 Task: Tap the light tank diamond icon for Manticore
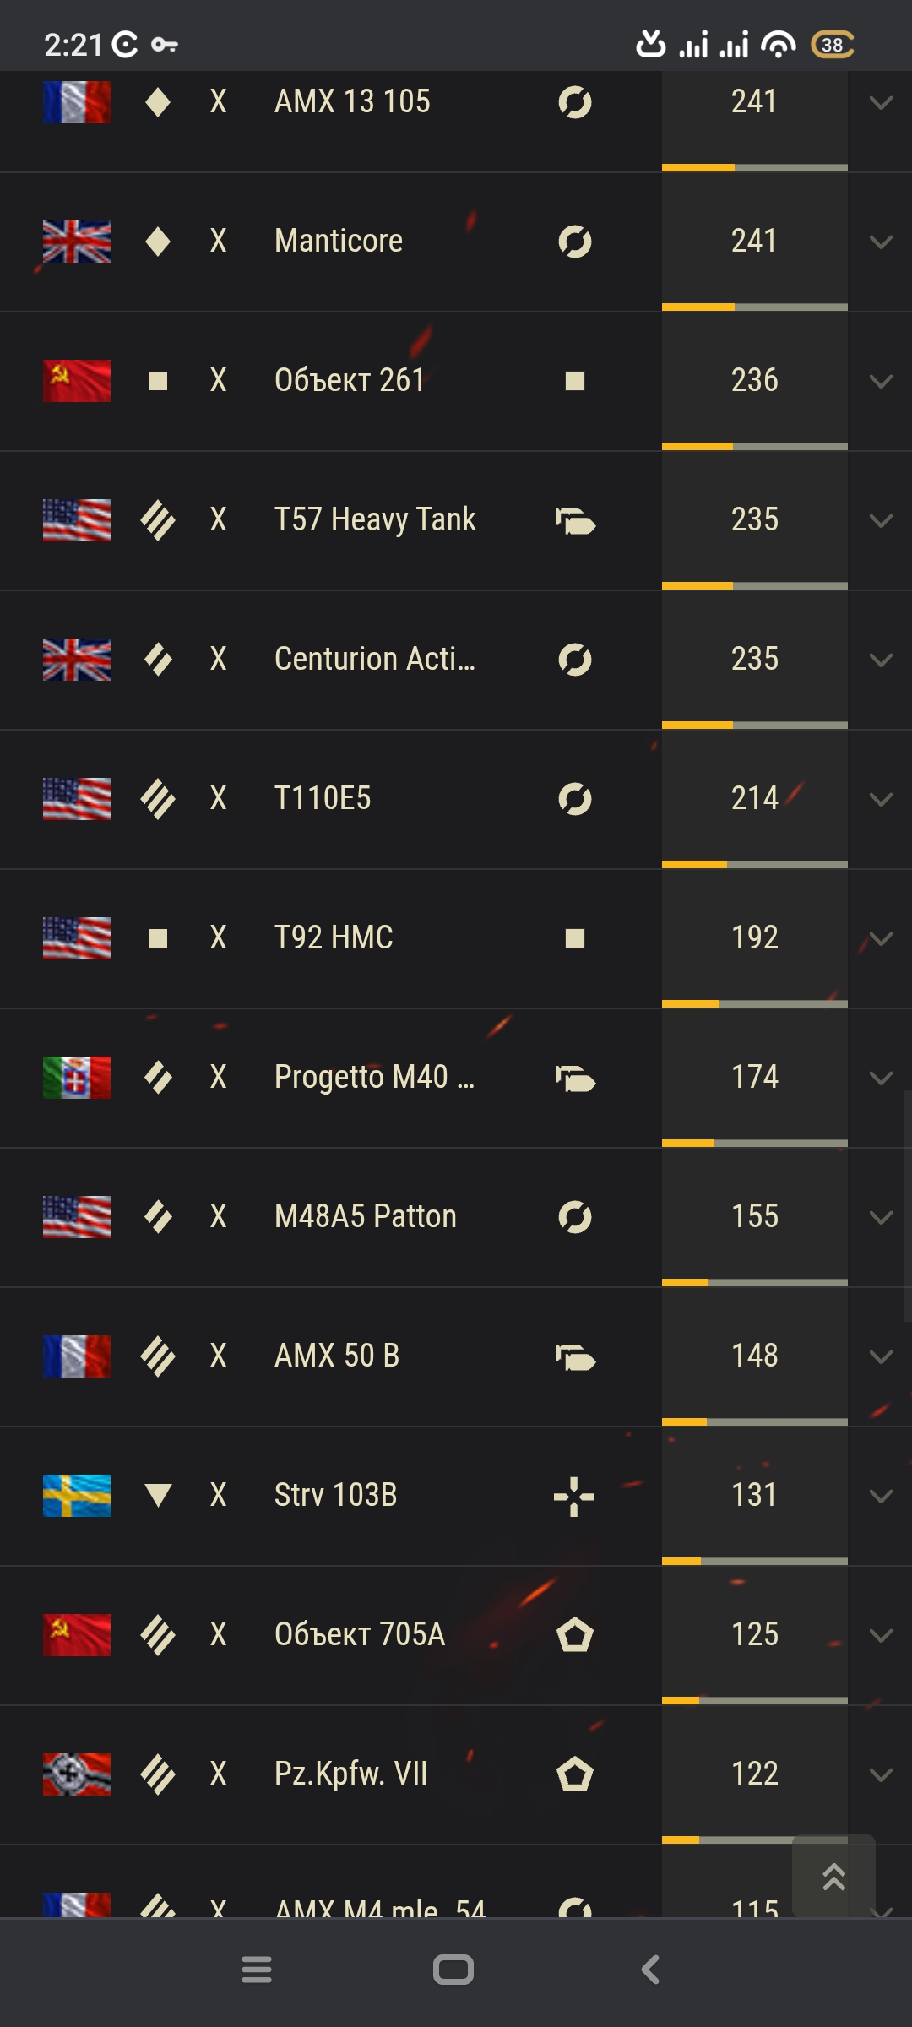click(158, 242)
